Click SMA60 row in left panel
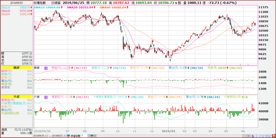This screenshot has height=138, width=276. pos(16,14)
